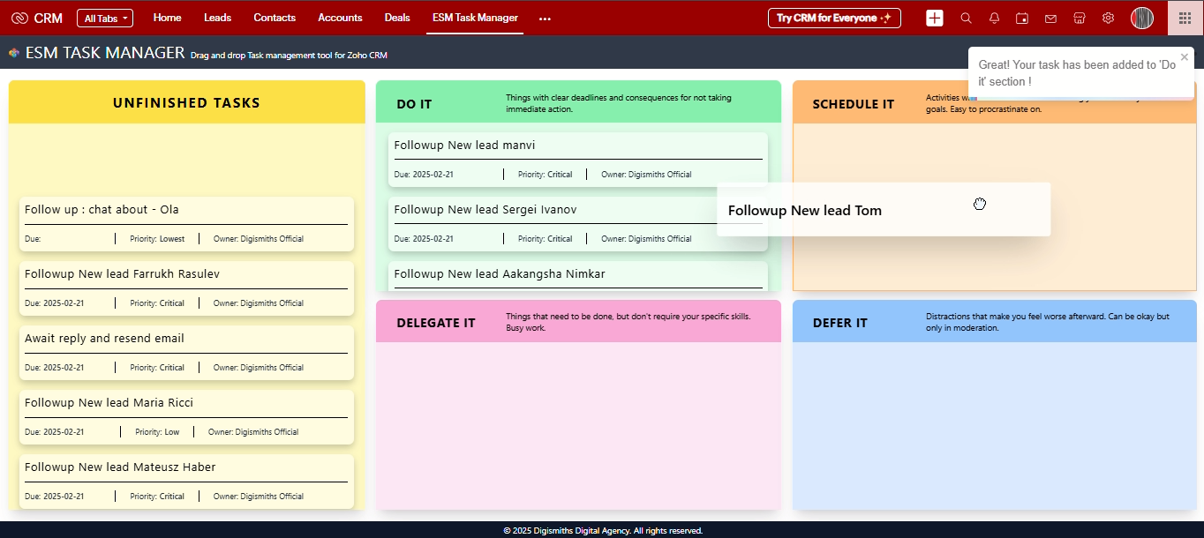Dismiss the task added notification
This screenshot has width=1204, height=538.
[x=1185, y=57]
